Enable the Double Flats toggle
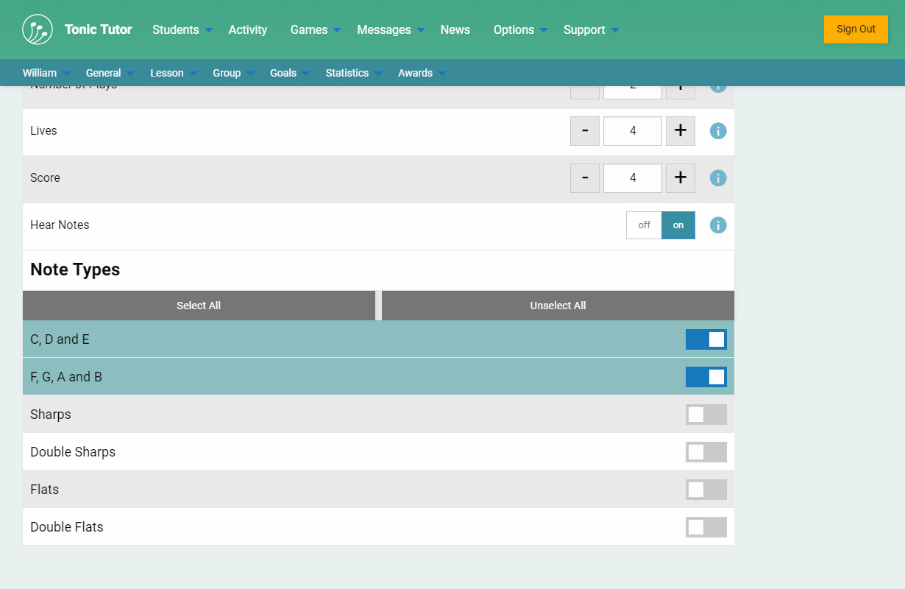 [706, 527]
